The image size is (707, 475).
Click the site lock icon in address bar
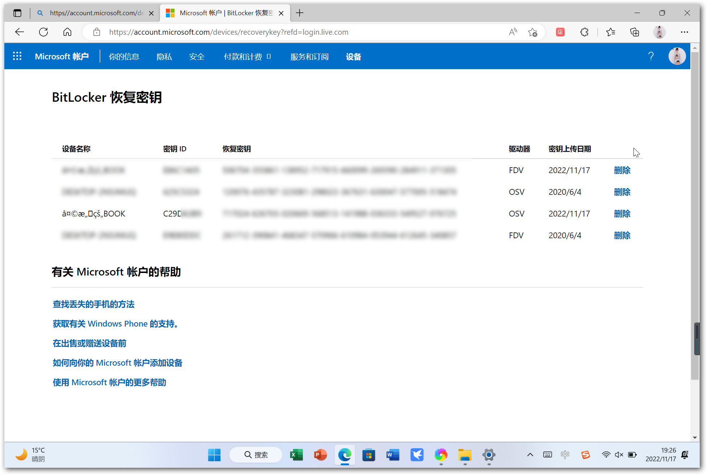point(96,32)
